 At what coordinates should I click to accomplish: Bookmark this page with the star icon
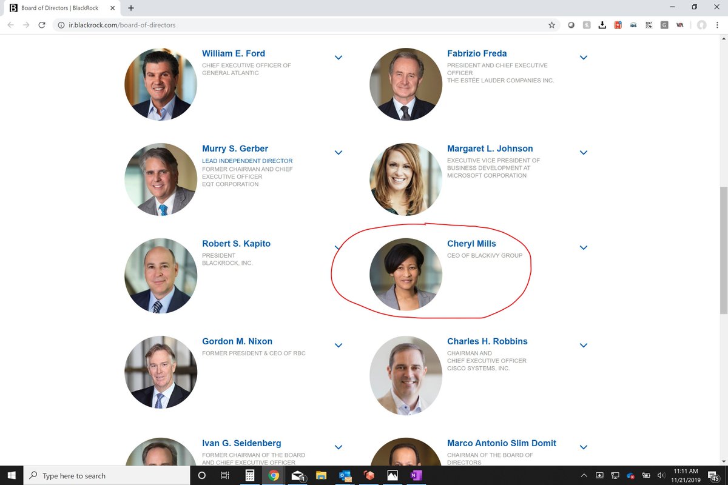point(551,25)
